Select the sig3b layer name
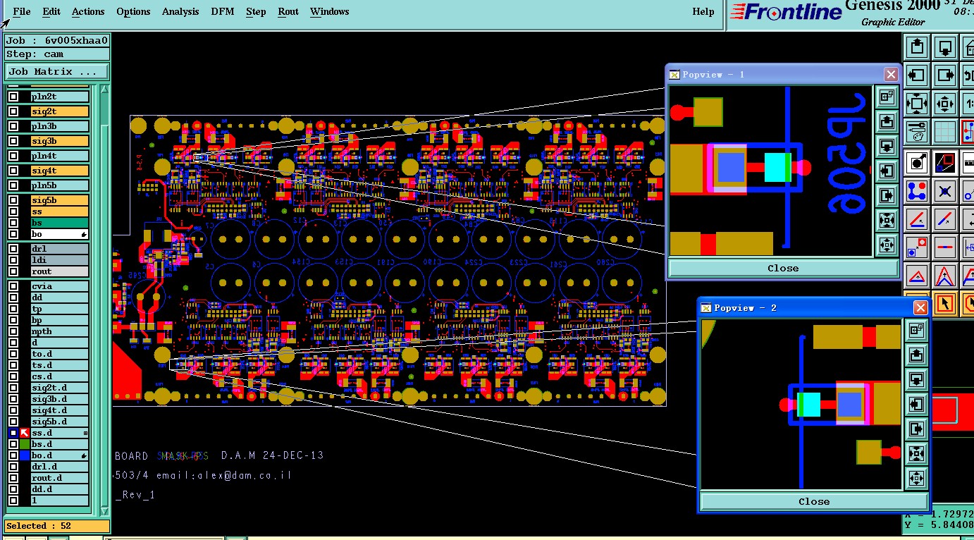Viewport: 974px width, 540px height. [x=60, y=141]
